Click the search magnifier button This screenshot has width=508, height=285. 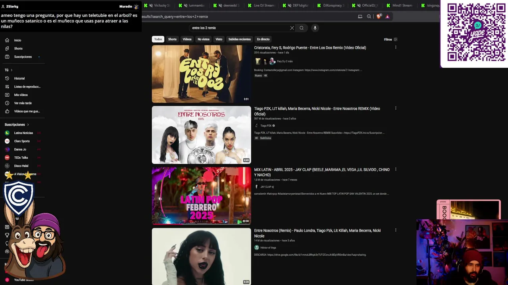pyautogui.click(x=302, y=28)
